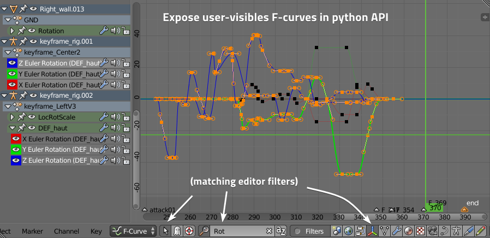Open the Channel menu
This screenshot has width=490, height=238.
pos(66,231)
